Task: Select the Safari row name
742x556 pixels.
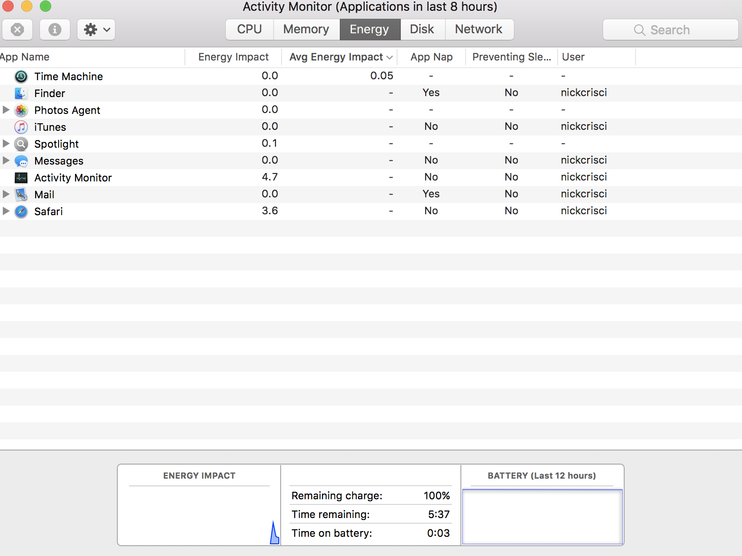Action: (x=48, y=211)
